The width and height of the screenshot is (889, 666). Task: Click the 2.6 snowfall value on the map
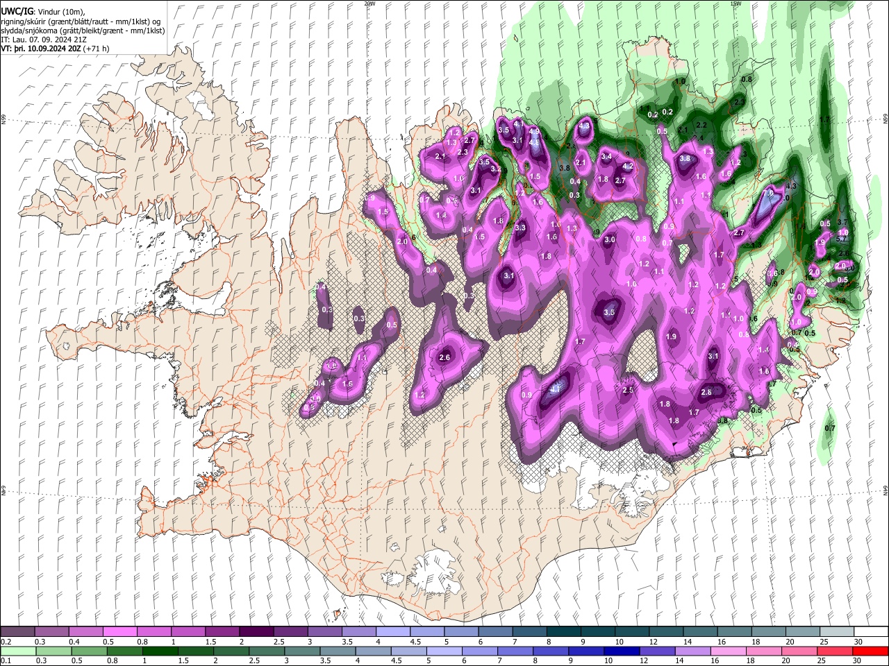point(445,357)
